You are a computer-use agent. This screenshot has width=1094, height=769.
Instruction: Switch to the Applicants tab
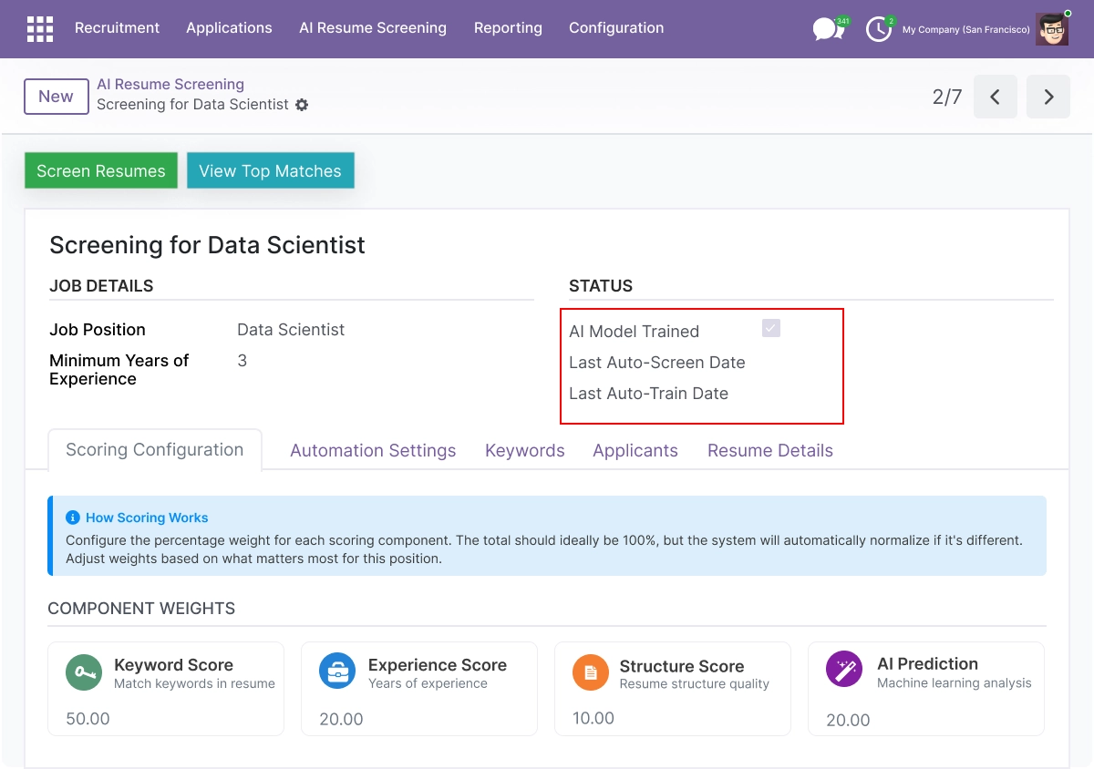[x=635, y=450]
